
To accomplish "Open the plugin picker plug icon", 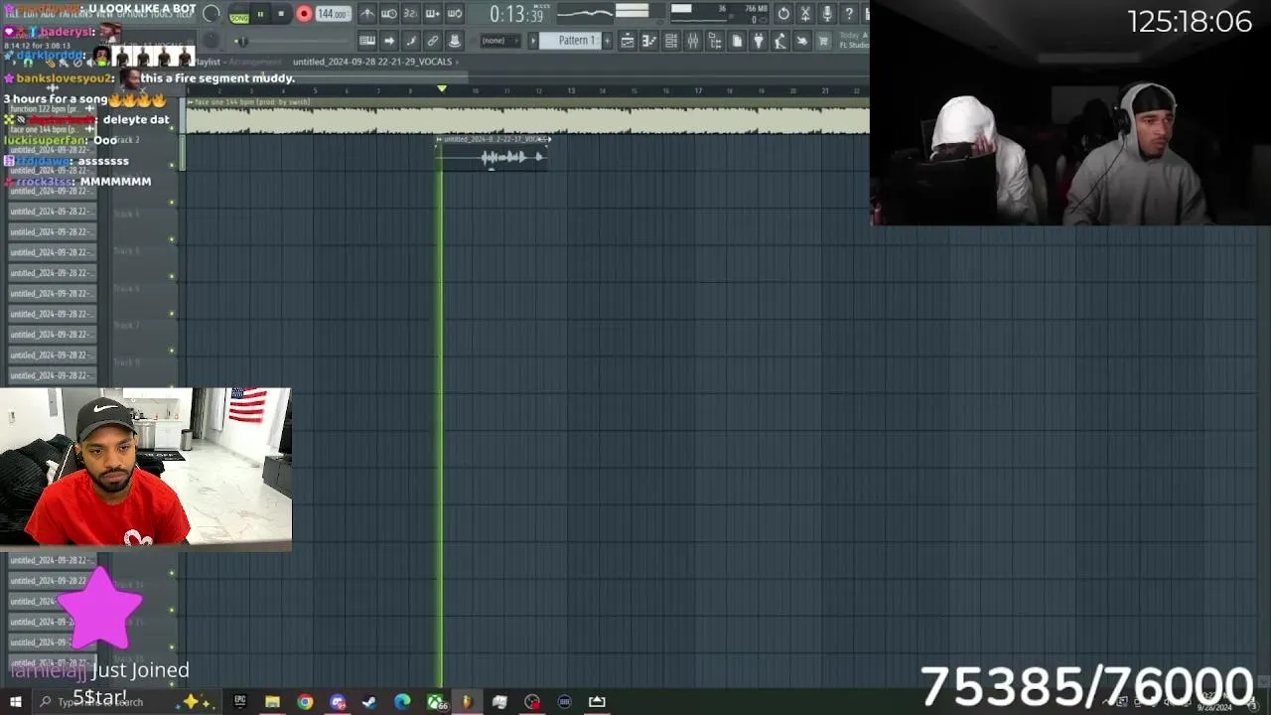I will [x=759, y=41].
